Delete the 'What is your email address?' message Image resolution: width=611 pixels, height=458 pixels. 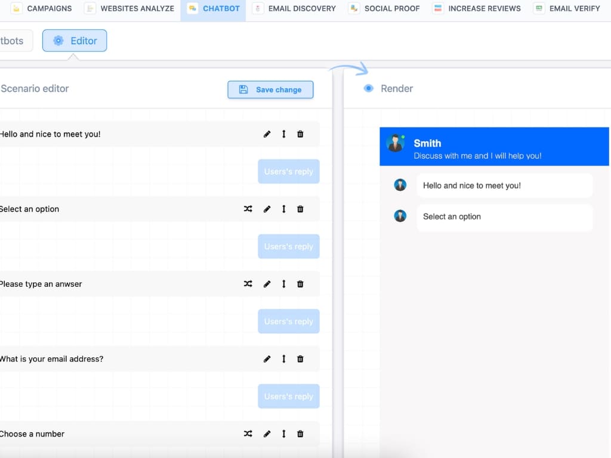tap(300, 358)
